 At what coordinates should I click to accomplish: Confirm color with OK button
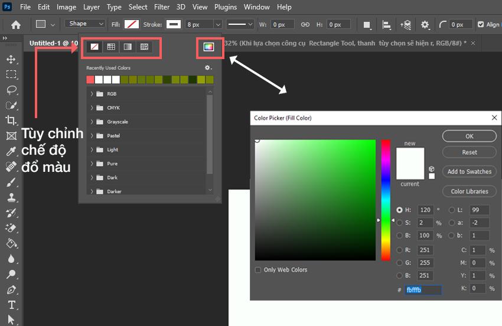(x=470, y=136)
